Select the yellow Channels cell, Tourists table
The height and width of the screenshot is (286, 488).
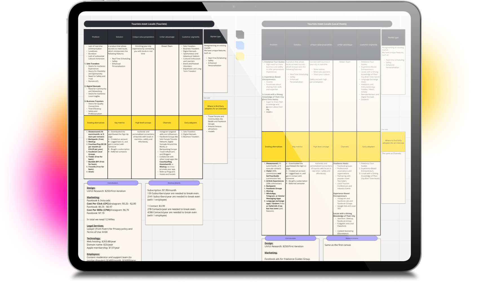click(x=167, y=123)
